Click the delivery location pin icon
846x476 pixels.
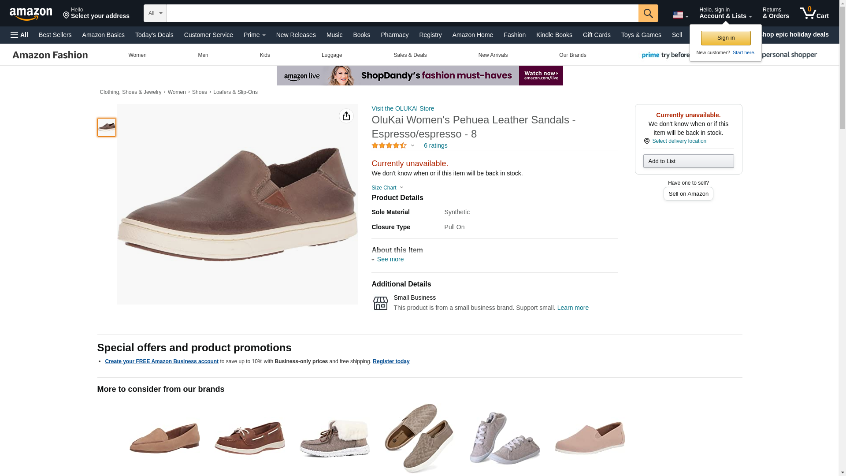pyautogui.click(x=646, y=141)
